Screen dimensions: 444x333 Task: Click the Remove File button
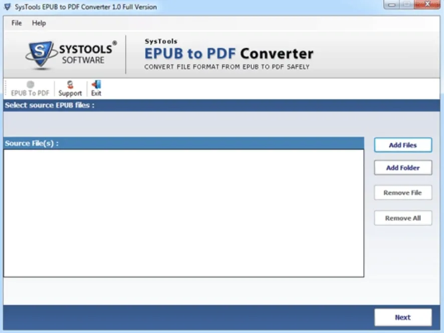coord(402,192)
